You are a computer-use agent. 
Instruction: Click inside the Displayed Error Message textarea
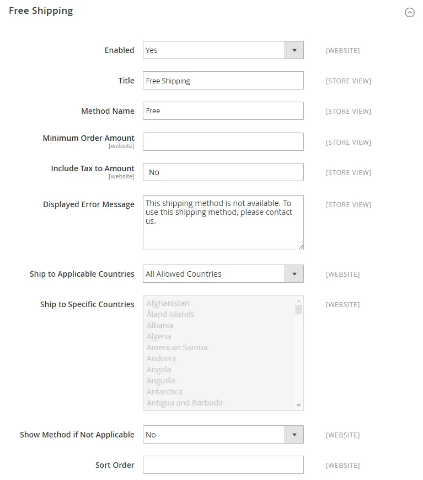(x=223, y=221)
